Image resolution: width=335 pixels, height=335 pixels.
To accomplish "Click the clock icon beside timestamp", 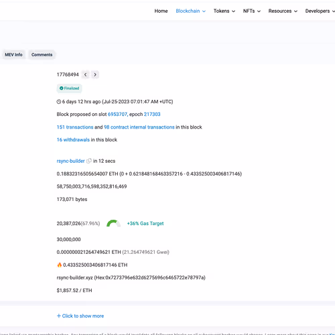I will (59, 102).
